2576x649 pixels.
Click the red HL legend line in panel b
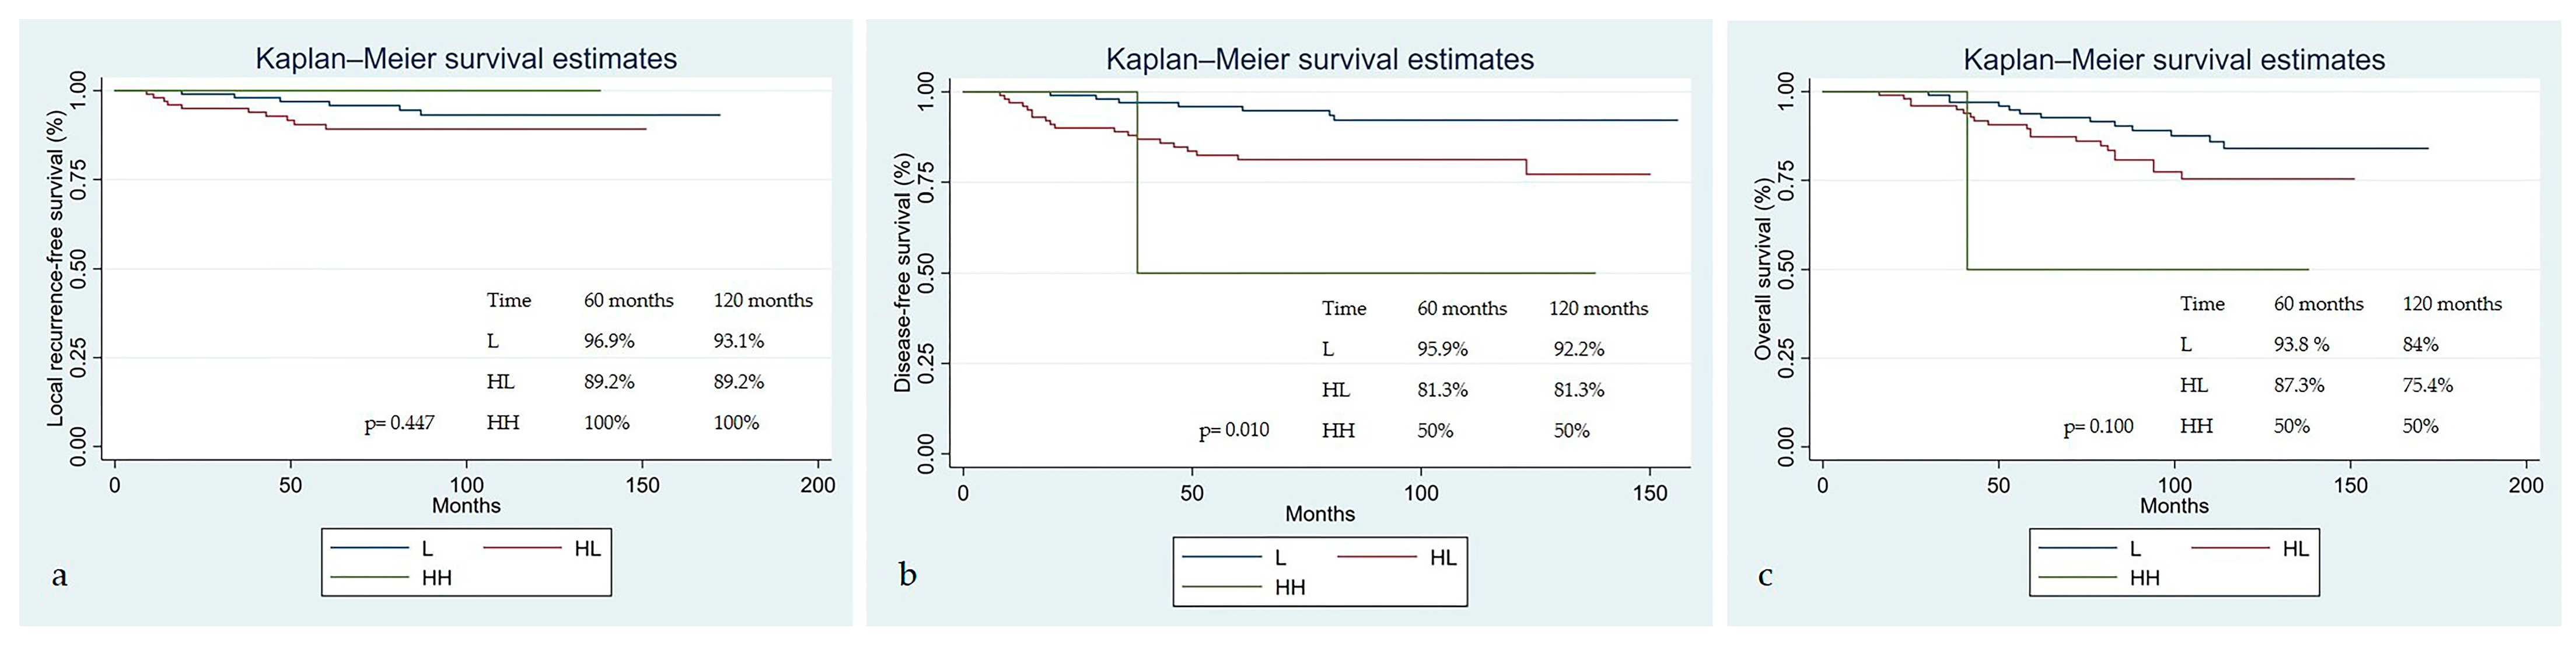[1377, 557]
